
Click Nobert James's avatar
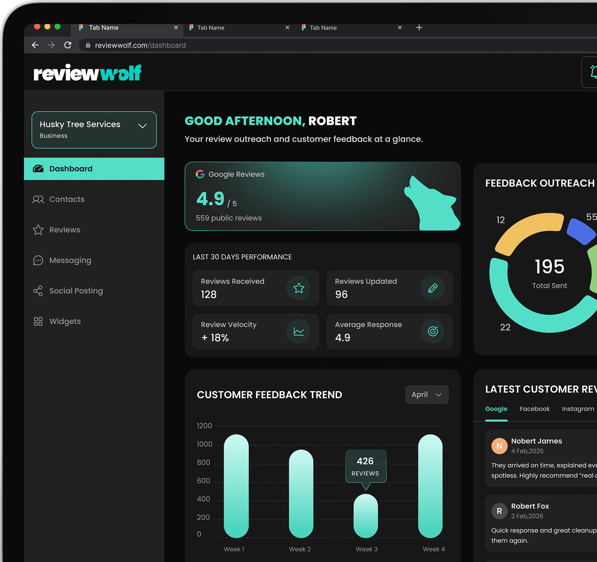point(499,446)
